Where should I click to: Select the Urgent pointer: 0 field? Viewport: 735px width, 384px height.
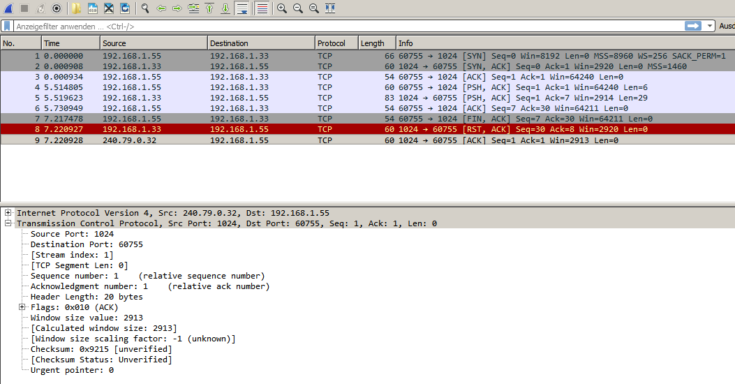[x=72, y=371]
